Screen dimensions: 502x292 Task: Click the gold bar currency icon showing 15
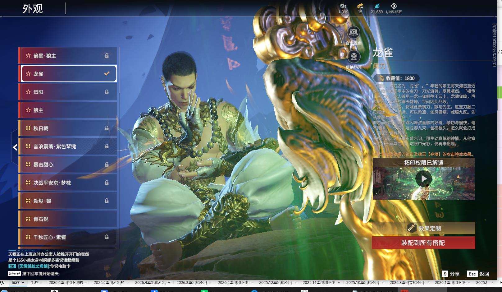click(x=360, y=6)
